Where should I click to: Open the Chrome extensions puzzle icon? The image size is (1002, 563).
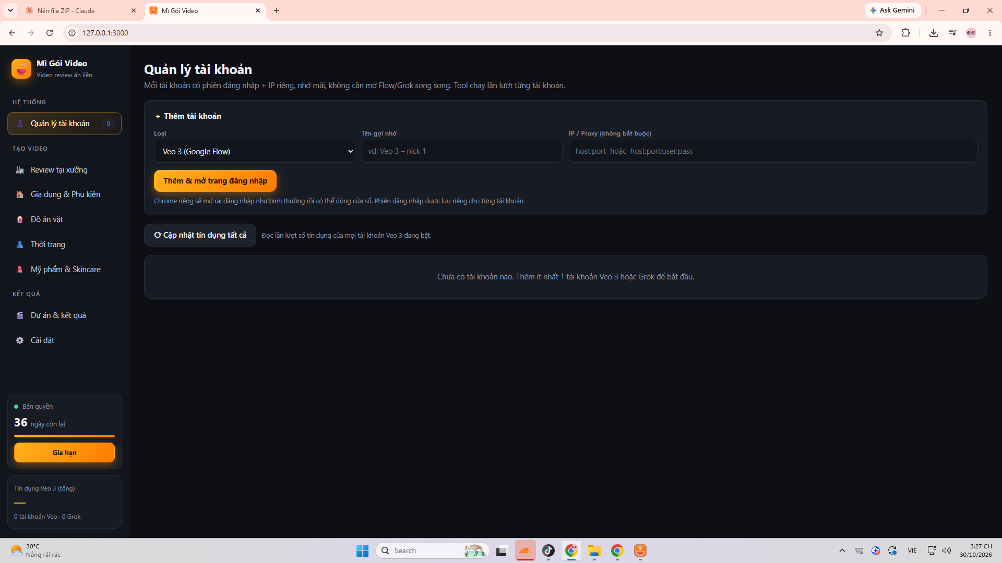tap(906, 33)
